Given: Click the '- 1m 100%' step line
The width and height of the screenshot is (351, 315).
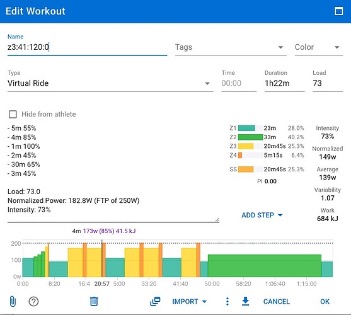Looking at the screenshot, I should [24, 146].
